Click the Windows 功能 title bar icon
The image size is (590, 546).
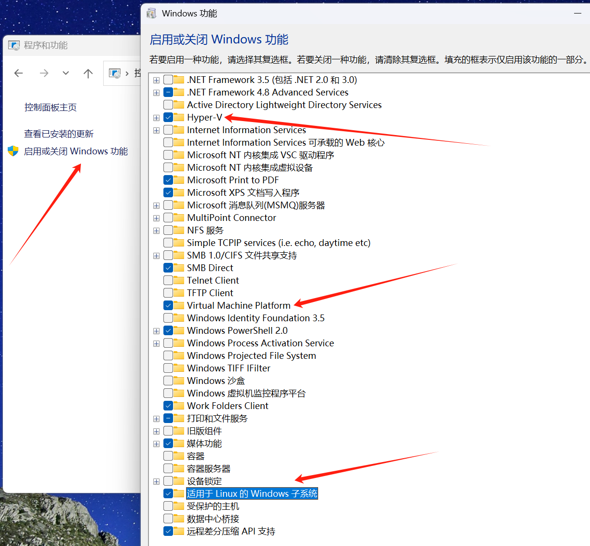coord(152,14)
